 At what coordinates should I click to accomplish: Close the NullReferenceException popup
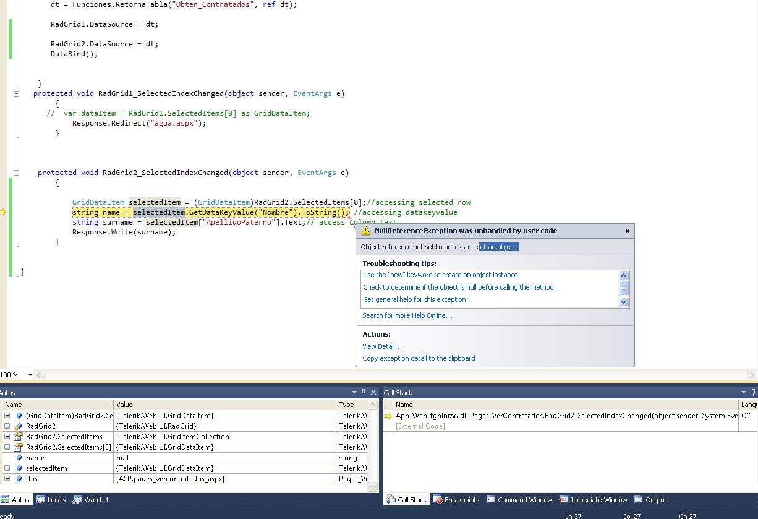[x=627, y=231]
